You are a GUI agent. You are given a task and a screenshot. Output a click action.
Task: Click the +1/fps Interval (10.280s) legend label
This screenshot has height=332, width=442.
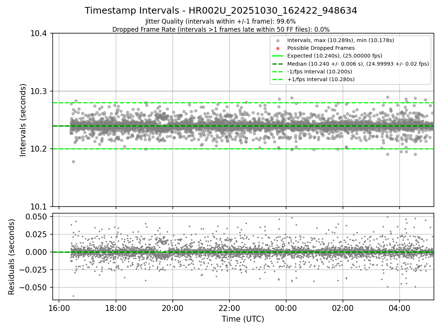[320, 79]
